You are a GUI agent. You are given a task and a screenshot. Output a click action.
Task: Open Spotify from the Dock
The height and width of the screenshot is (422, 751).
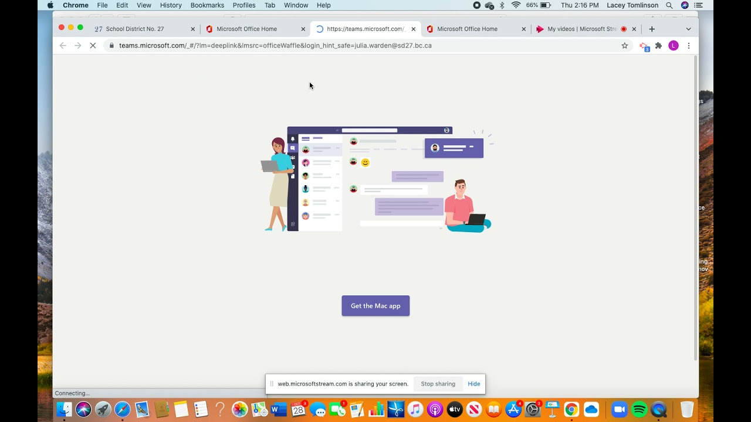pyautogui.click(x=640, y=409)
